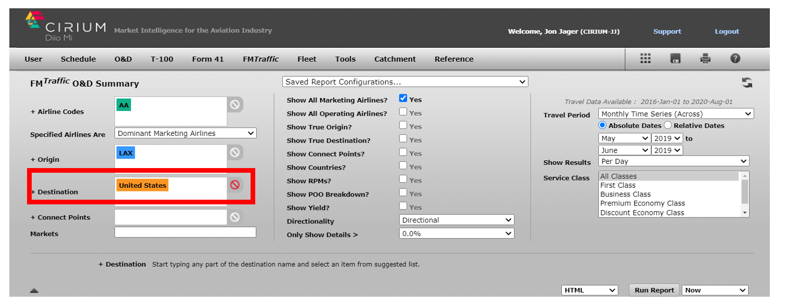Select the United States destination tag

click(x=142, y=185)
